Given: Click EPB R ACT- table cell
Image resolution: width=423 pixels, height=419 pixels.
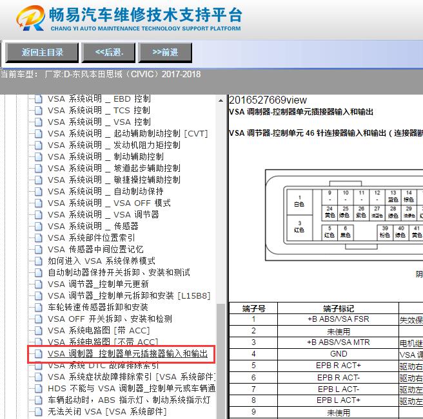Looking at the screenshot, I should [339, 378].
